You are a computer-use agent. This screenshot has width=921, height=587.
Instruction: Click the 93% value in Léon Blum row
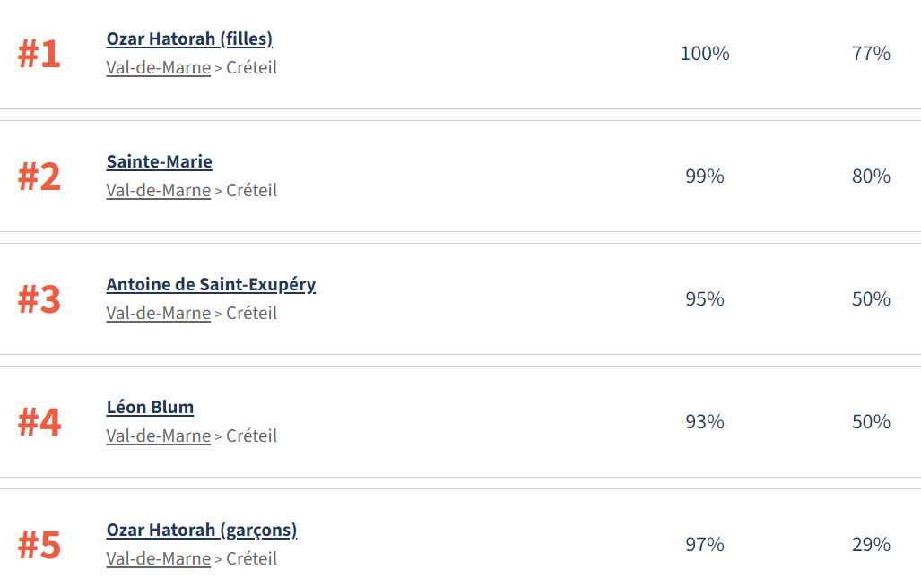point(705,422)
